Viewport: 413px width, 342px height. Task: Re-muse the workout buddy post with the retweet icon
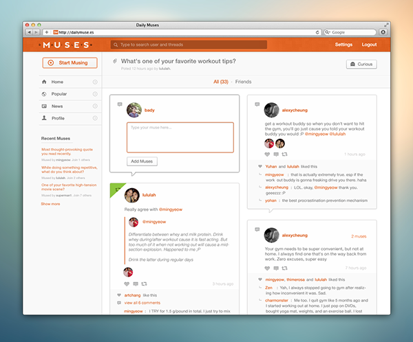[x=284, y=155]
